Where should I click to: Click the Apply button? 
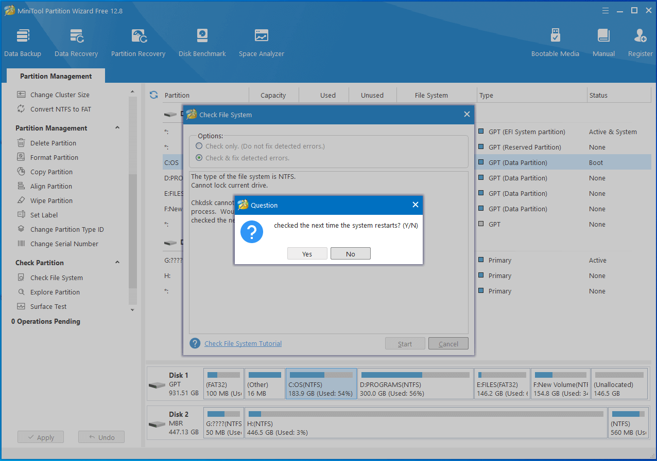point(40,437)
